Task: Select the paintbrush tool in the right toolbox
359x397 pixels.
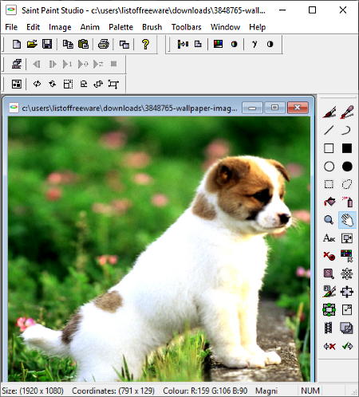Action: [x=329, y=112]
